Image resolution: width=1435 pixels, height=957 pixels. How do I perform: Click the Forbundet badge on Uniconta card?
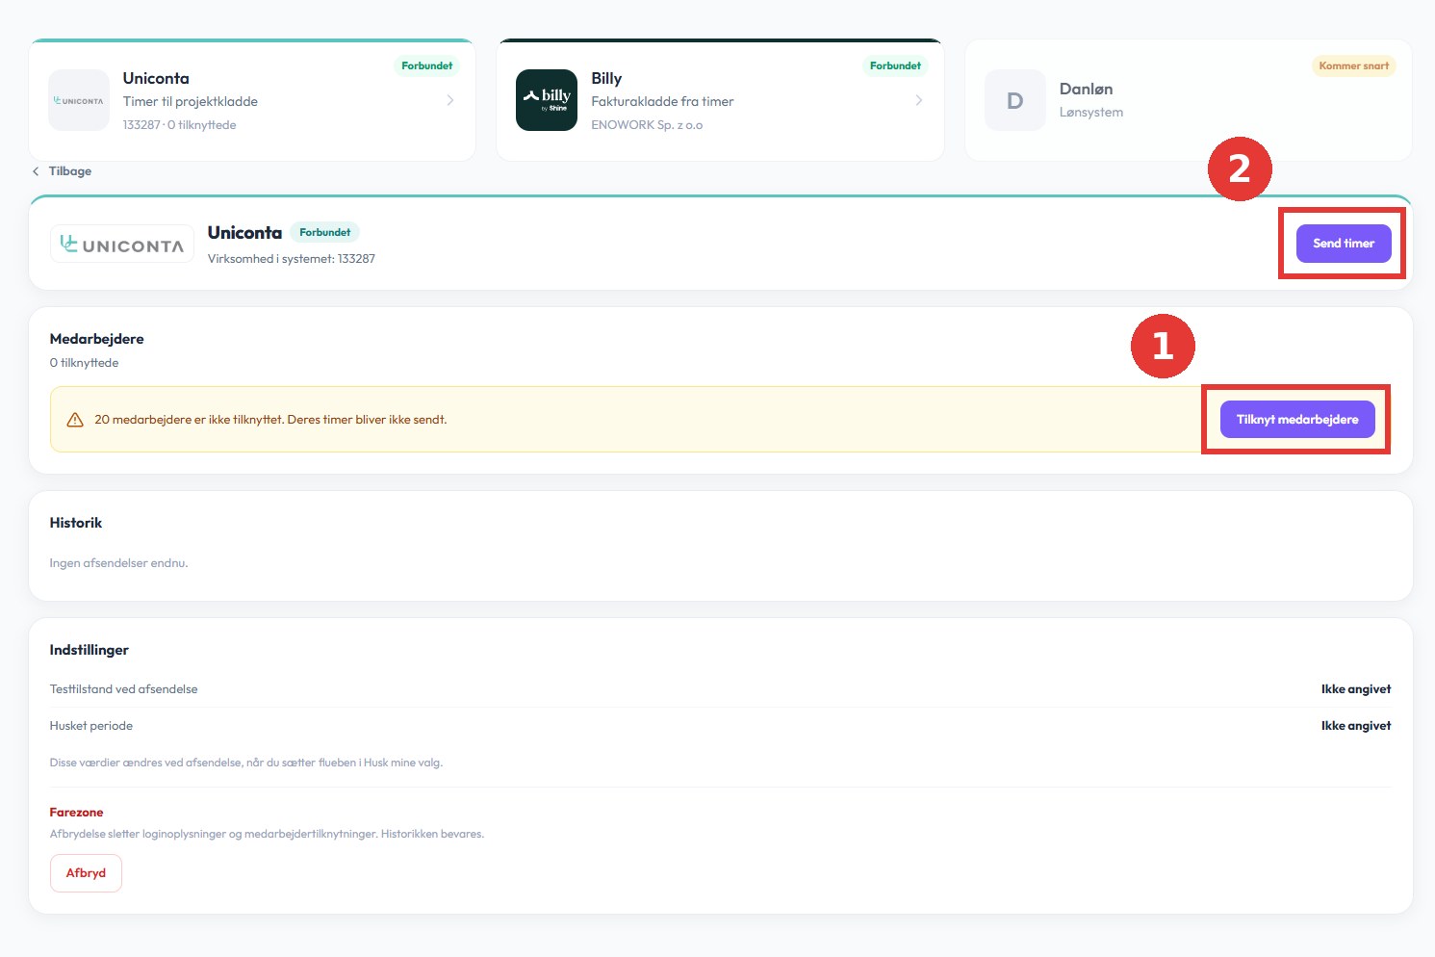pyautogui.click(x=426, y=65)
